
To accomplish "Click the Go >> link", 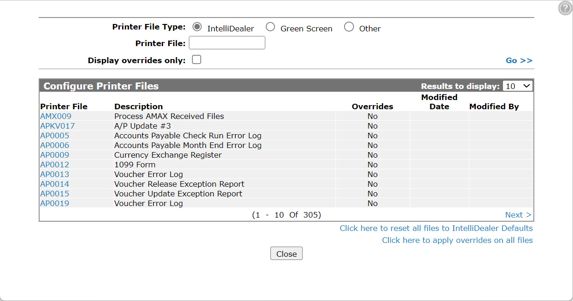I will (x=519, y=60).
